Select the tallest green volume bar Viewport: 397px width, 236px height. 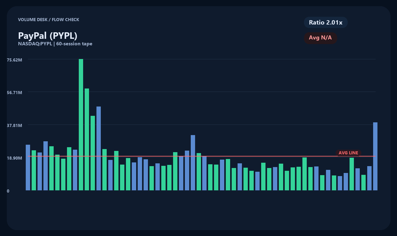pos(81,125)
